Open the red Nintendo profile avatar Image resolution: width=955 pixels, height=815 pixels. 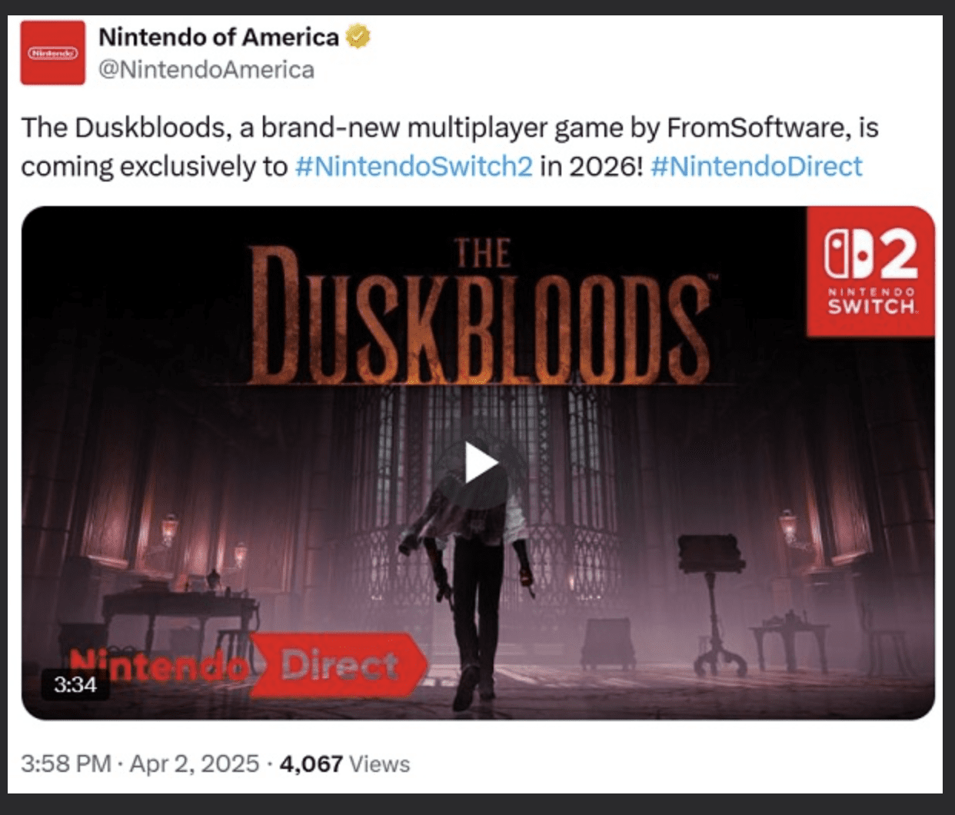(x=52, y=53)
